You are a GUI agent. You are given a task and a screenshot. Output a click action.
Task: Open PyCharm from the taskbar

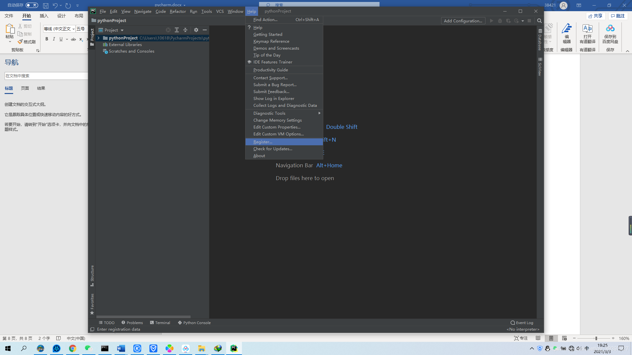click(x=234, y=348)
